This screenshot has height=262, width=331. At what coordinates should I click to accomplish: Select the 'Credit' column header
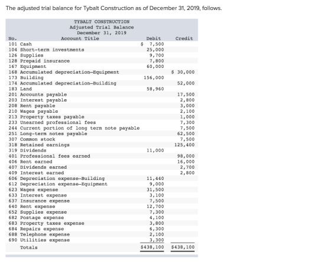tap(184, 38)
